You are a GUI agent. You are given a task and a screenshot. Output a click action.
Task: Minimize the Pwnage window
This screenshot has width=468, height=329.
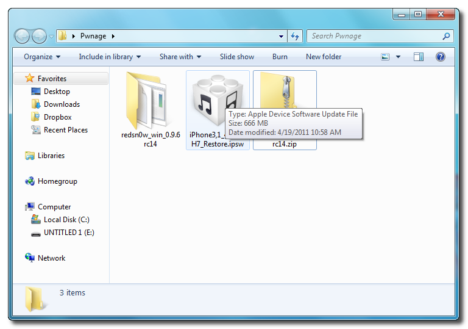(402, 14)
